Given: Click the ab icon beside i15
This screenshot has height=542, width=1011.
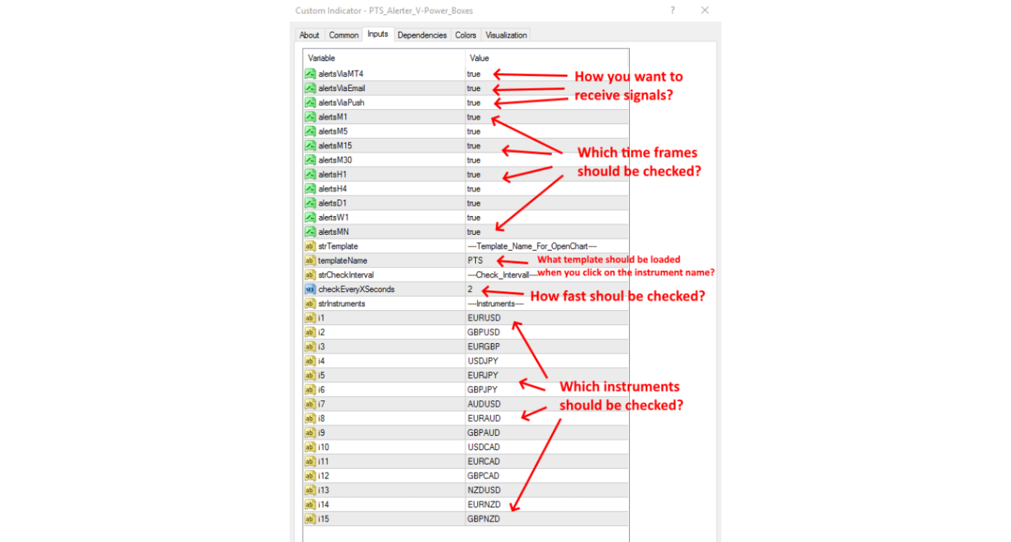Looking at the screenshot, I should (310, 519).
